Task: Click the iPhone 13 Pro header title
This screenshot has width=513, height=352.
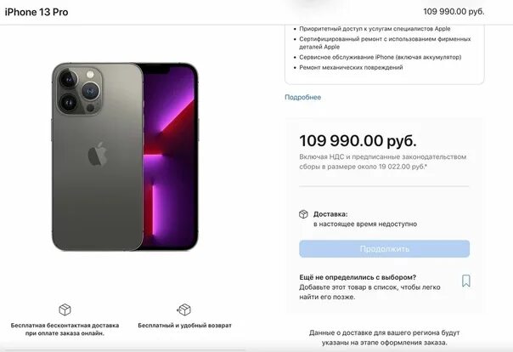Action: 37,12
